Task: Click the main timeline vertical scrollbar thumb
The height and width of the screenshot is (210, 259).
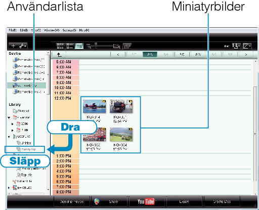Action: 255,134
